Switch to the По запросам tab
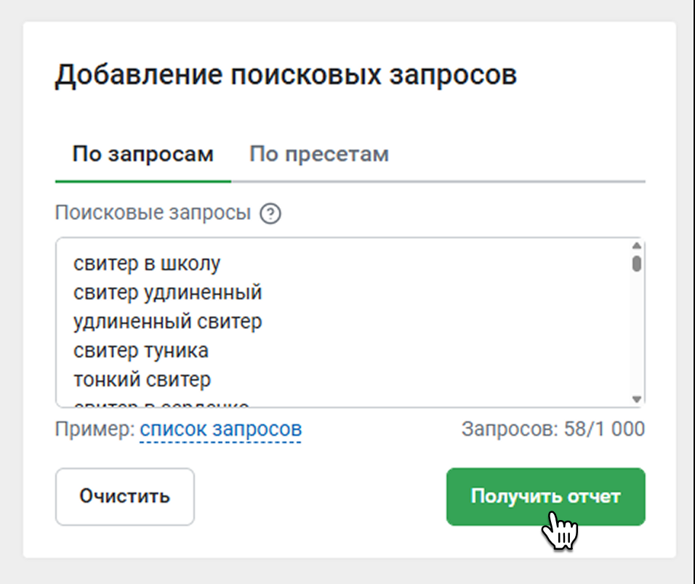This screenshot has width=695, height=584. pos(142,155)
